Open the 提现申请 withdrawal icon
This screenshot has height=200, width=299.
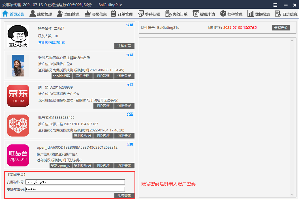click(196, 14)
